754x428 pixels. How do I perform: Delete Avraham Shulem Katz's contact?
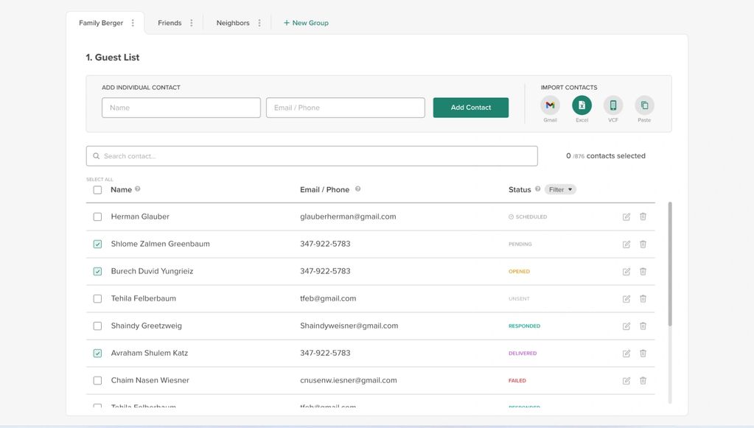643,354
